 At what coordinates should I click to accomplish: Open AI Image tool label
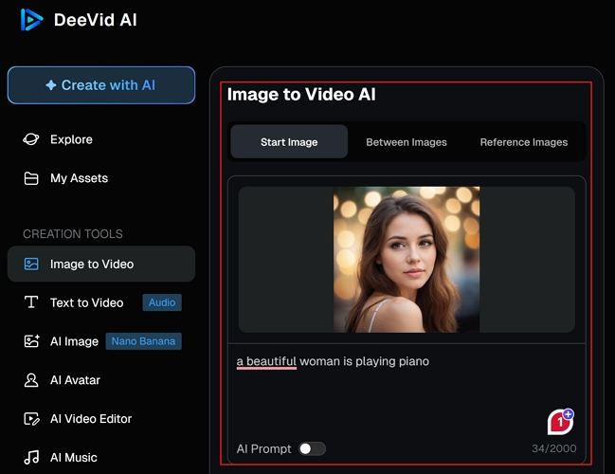click(x=74, y=341)
